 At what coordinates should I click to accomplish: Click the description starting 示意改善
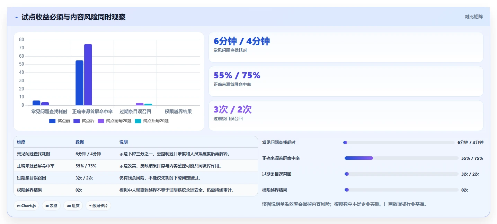tap(170, 166)
